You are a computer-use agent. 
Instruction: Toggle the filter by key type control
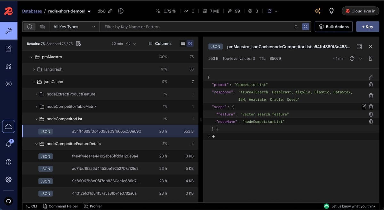[29, 27]
